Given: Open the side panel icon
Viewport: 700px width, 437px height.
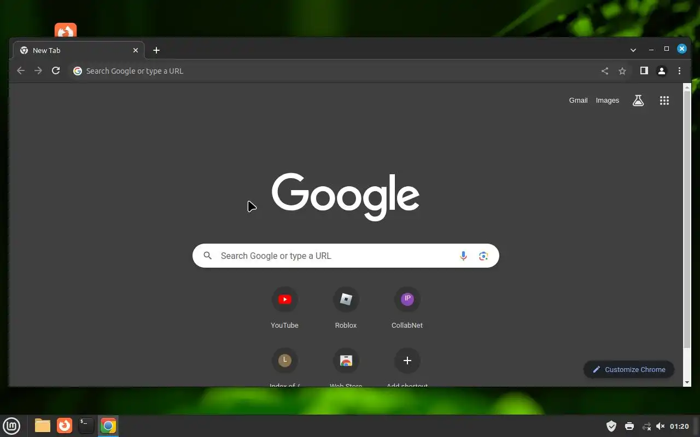Looking at the screenshot, I should click(644, 70).
